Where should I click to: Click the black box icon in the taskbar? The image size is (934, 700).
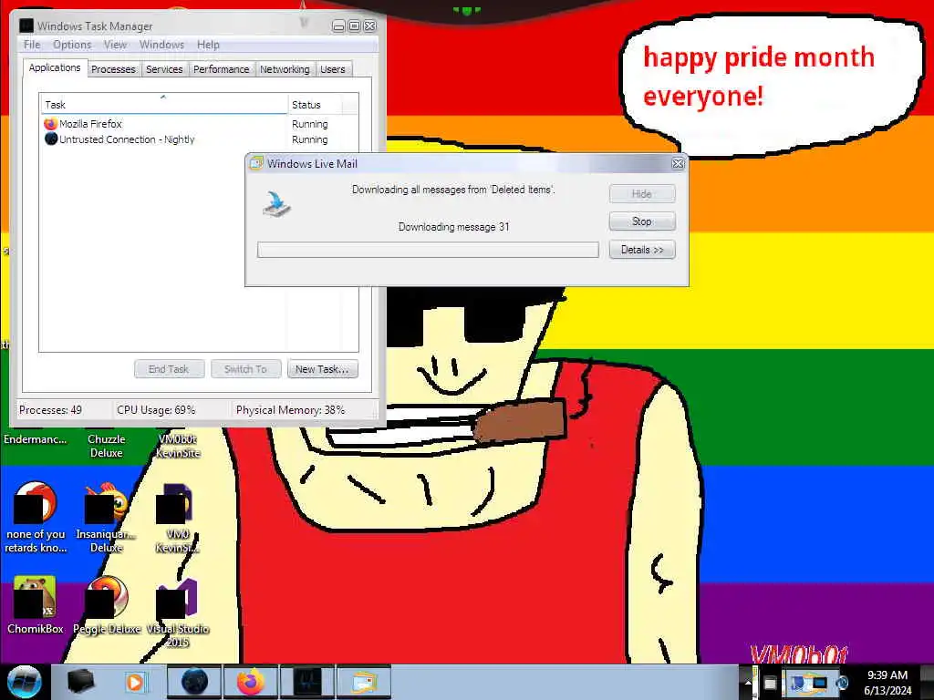[80, 682]
